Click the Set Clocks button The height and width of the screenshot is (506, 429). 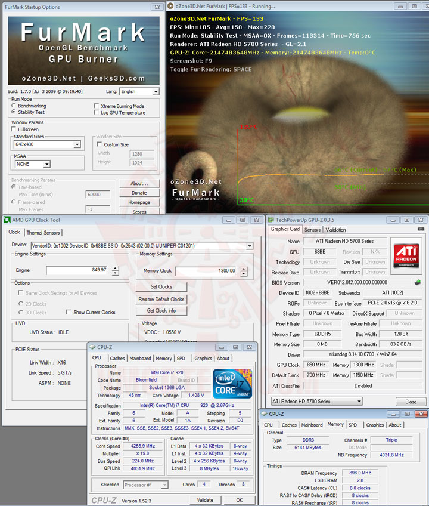[x=161, y=286]
